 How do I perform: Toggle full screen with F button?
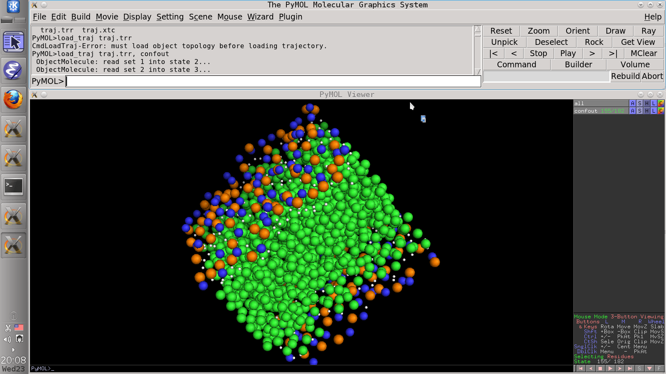pyautogui.click(x=659, y=369)
